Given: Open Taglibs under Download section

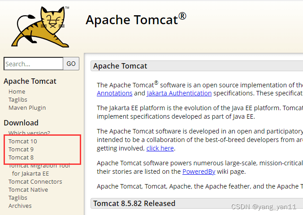Looking at the screenshot, I should click(18, 198).
